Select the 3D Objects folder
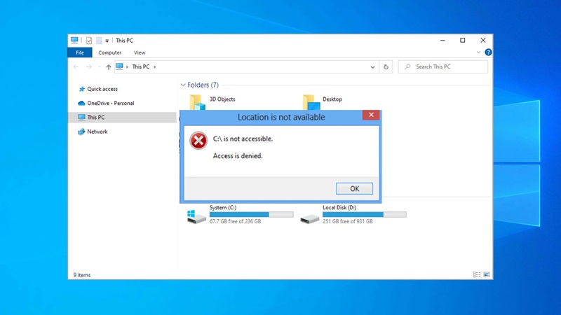Screen dimensions: 561x315 (x=212, y=101)
